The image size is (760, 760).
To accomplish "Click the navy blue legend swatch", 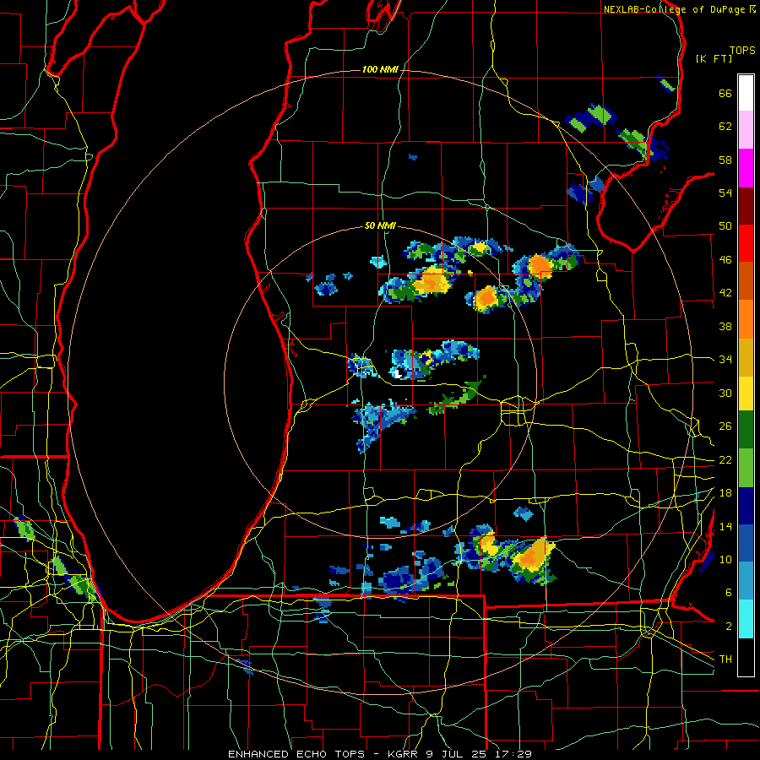I will (x=746, y=506).
